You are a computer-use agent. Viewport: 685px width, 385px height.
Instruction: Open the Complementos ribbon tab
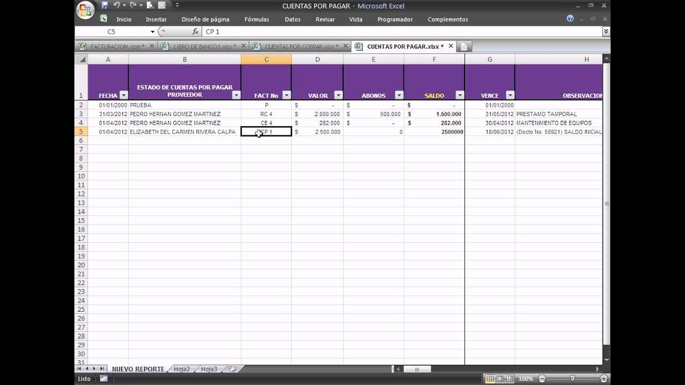tap(448, 19)
